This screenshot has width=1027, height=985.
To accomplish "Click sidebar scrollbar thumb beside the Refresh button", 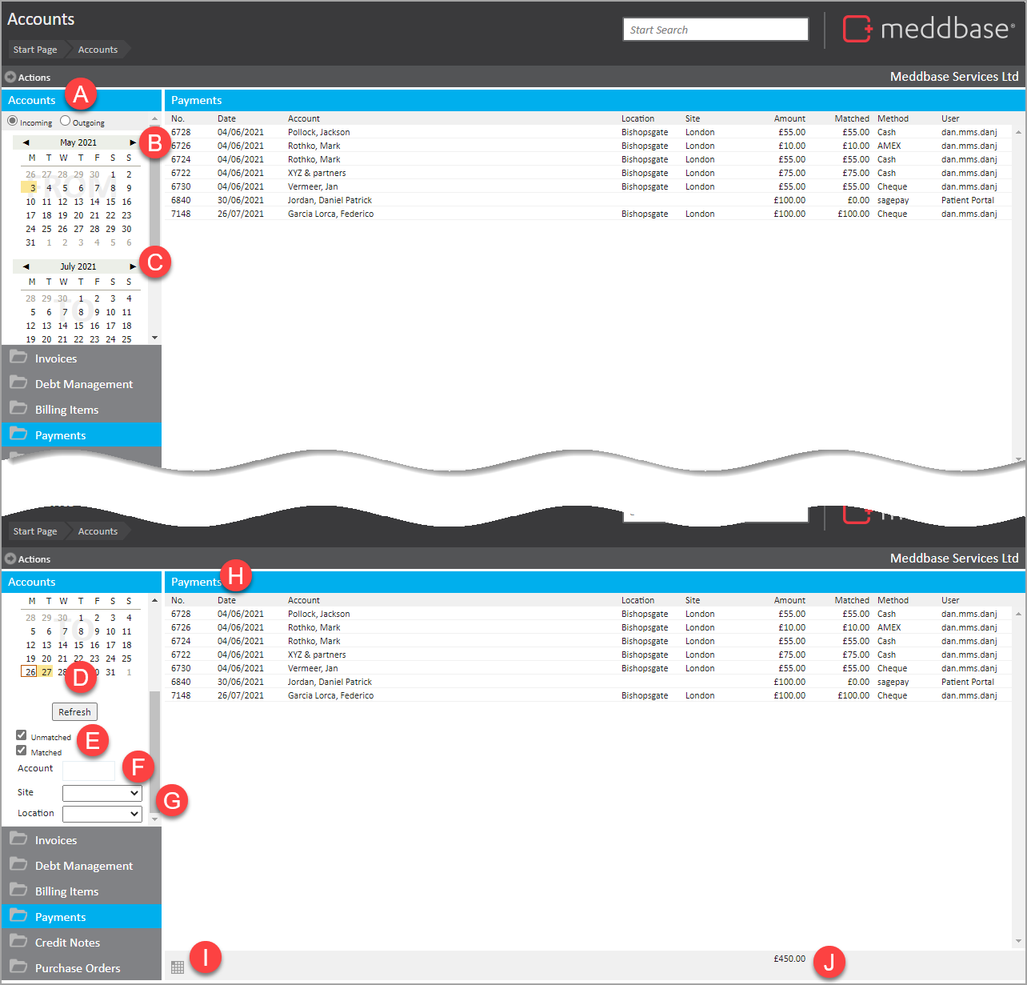I will [155, 751].
